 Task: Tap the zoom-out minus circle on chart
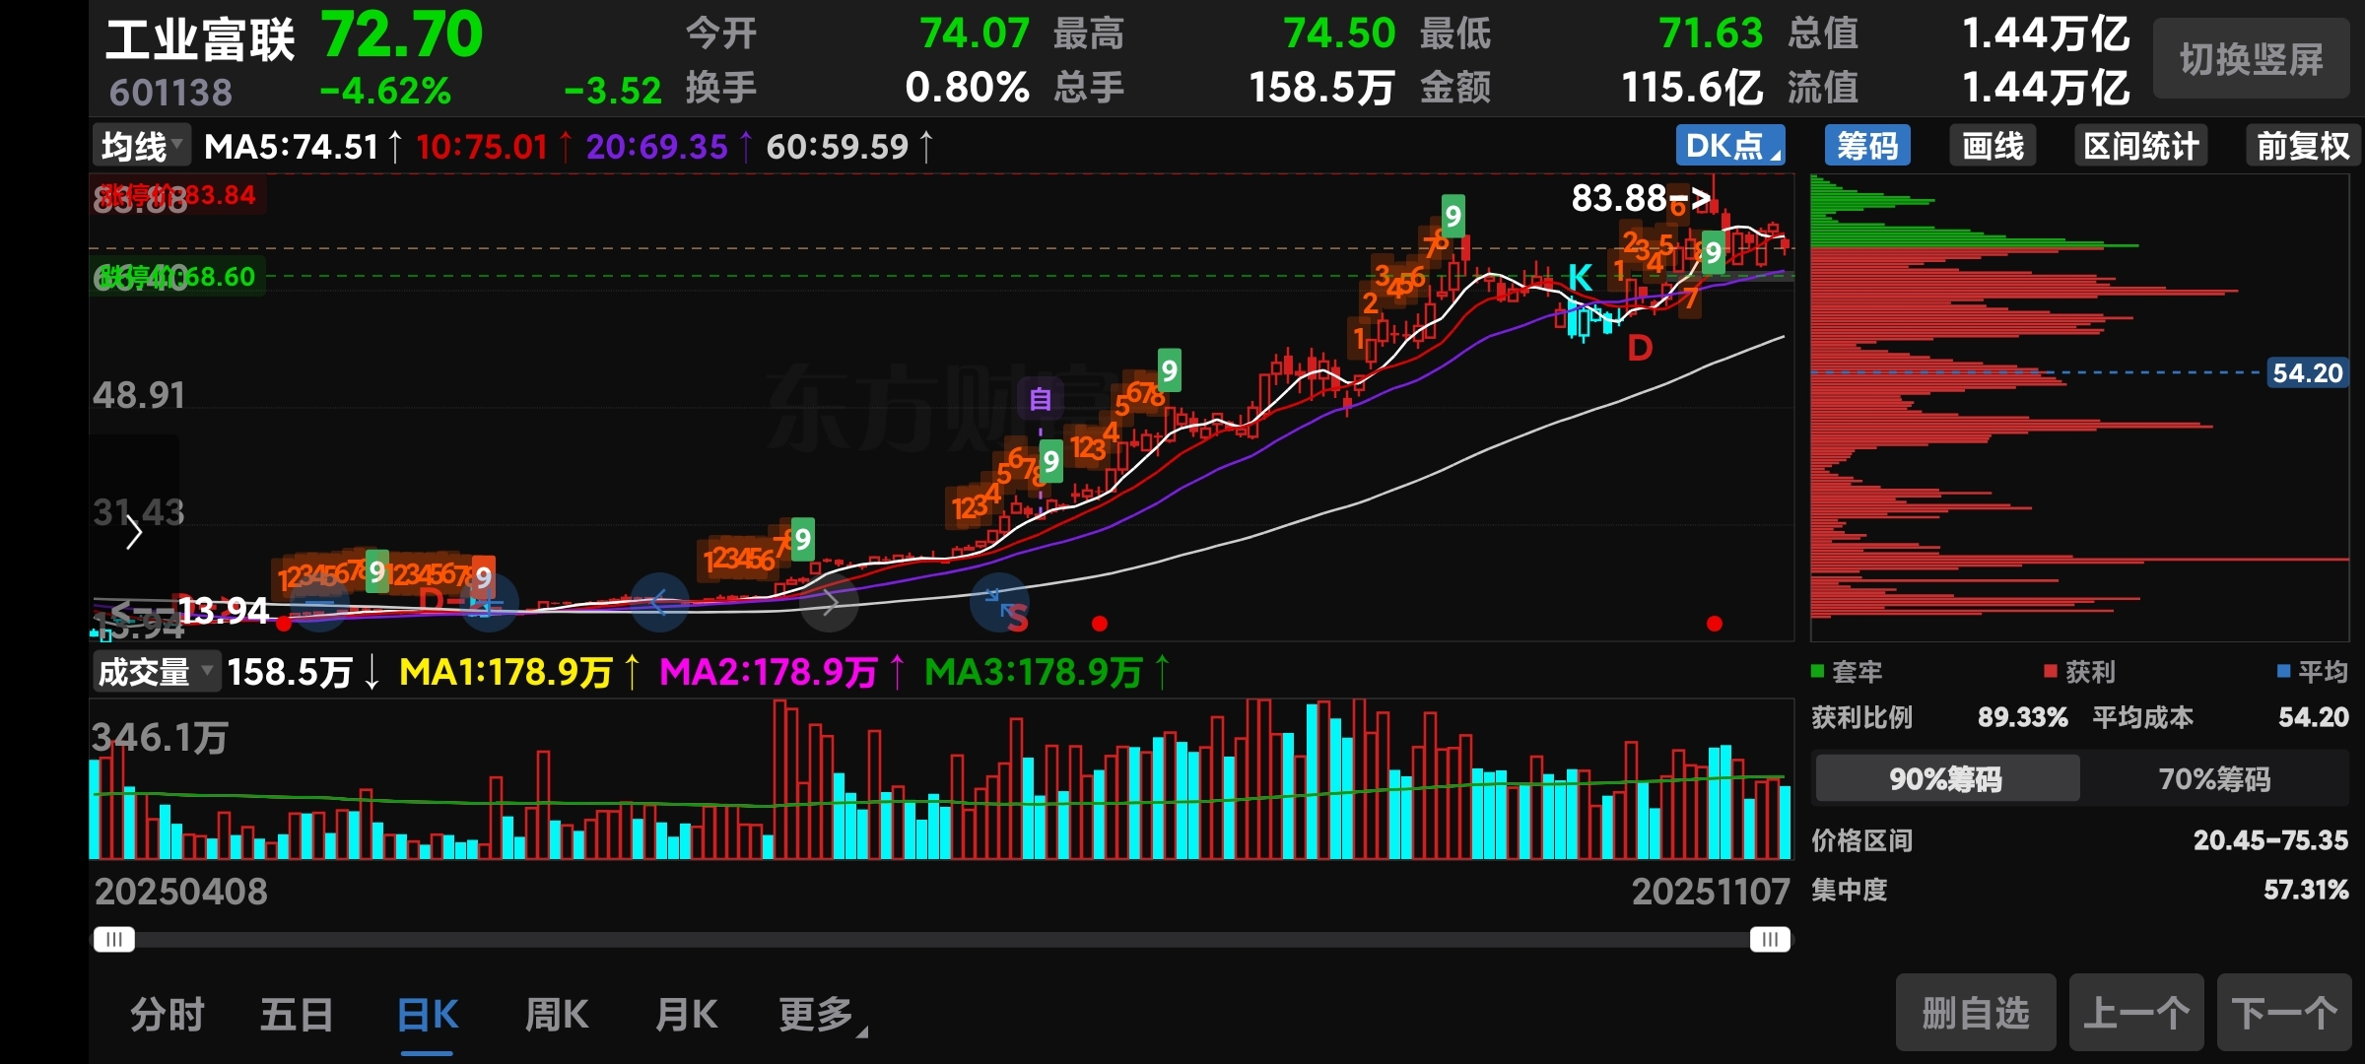point(320,603)
